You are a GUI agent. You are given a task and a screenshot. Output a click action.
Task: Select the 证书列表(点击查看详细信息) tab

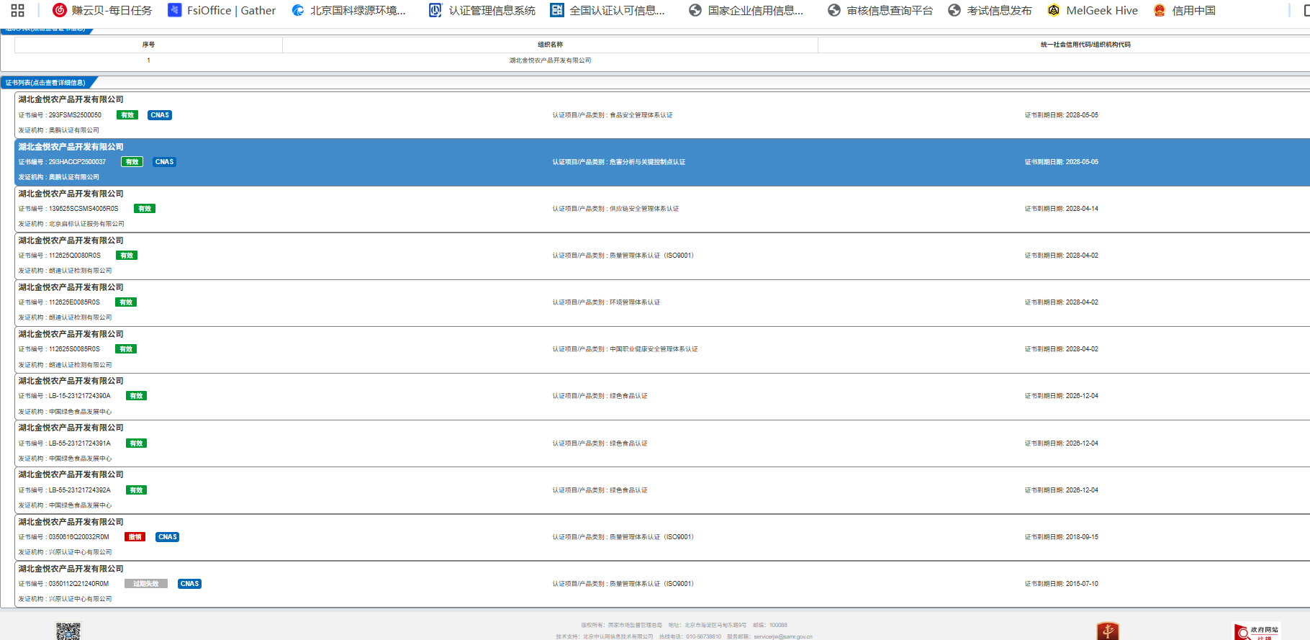(x=46, y=83)
